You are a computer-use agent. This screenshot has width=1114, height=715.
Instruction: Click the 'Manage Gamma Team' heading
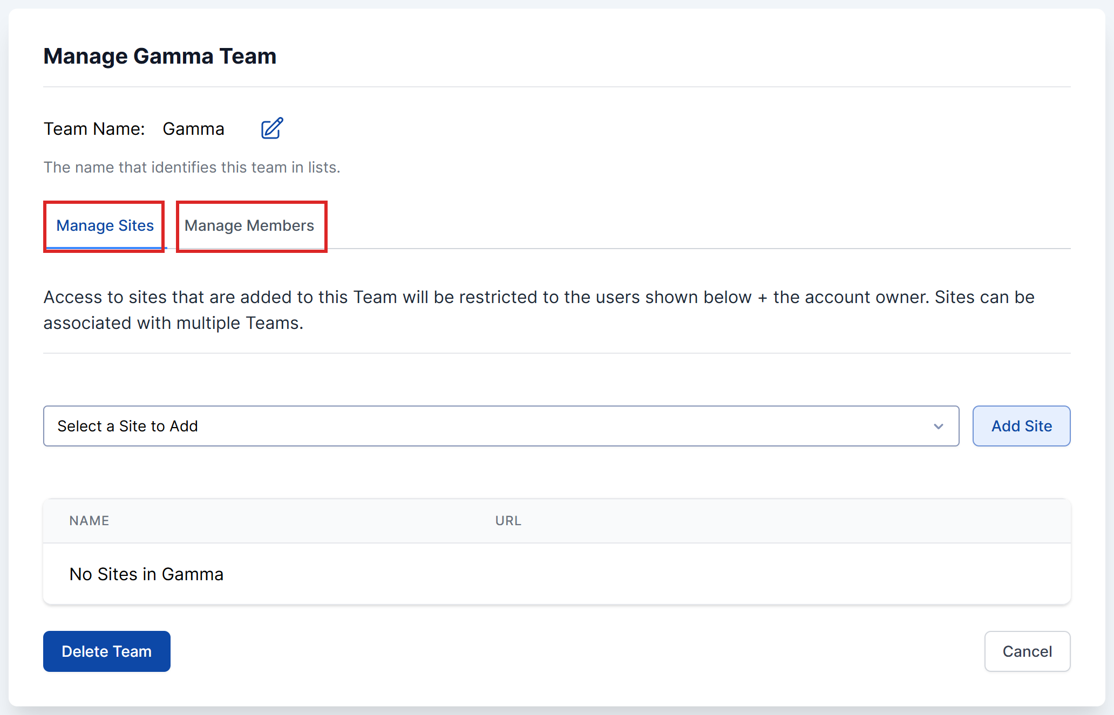(160, 56)
